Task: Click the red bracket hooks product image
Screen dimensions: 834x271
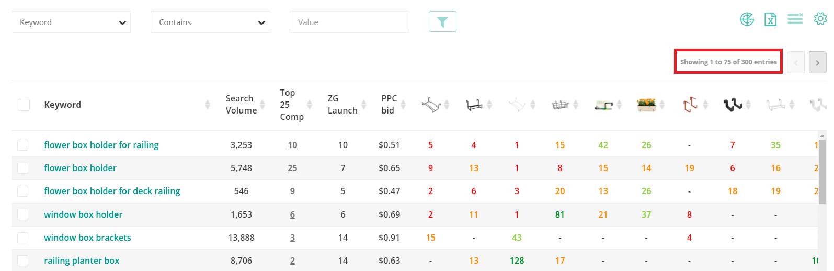Action: pyautogui.click(x=690, y=105)
